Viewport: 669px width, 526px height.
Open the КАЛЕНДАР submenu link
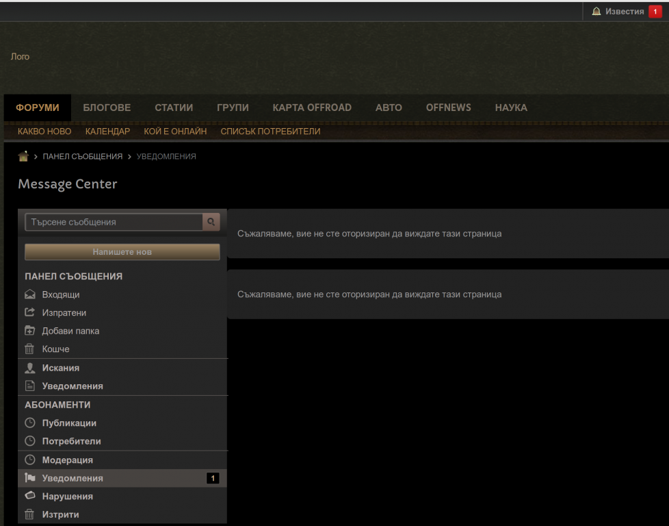click(x=107, y=131)
